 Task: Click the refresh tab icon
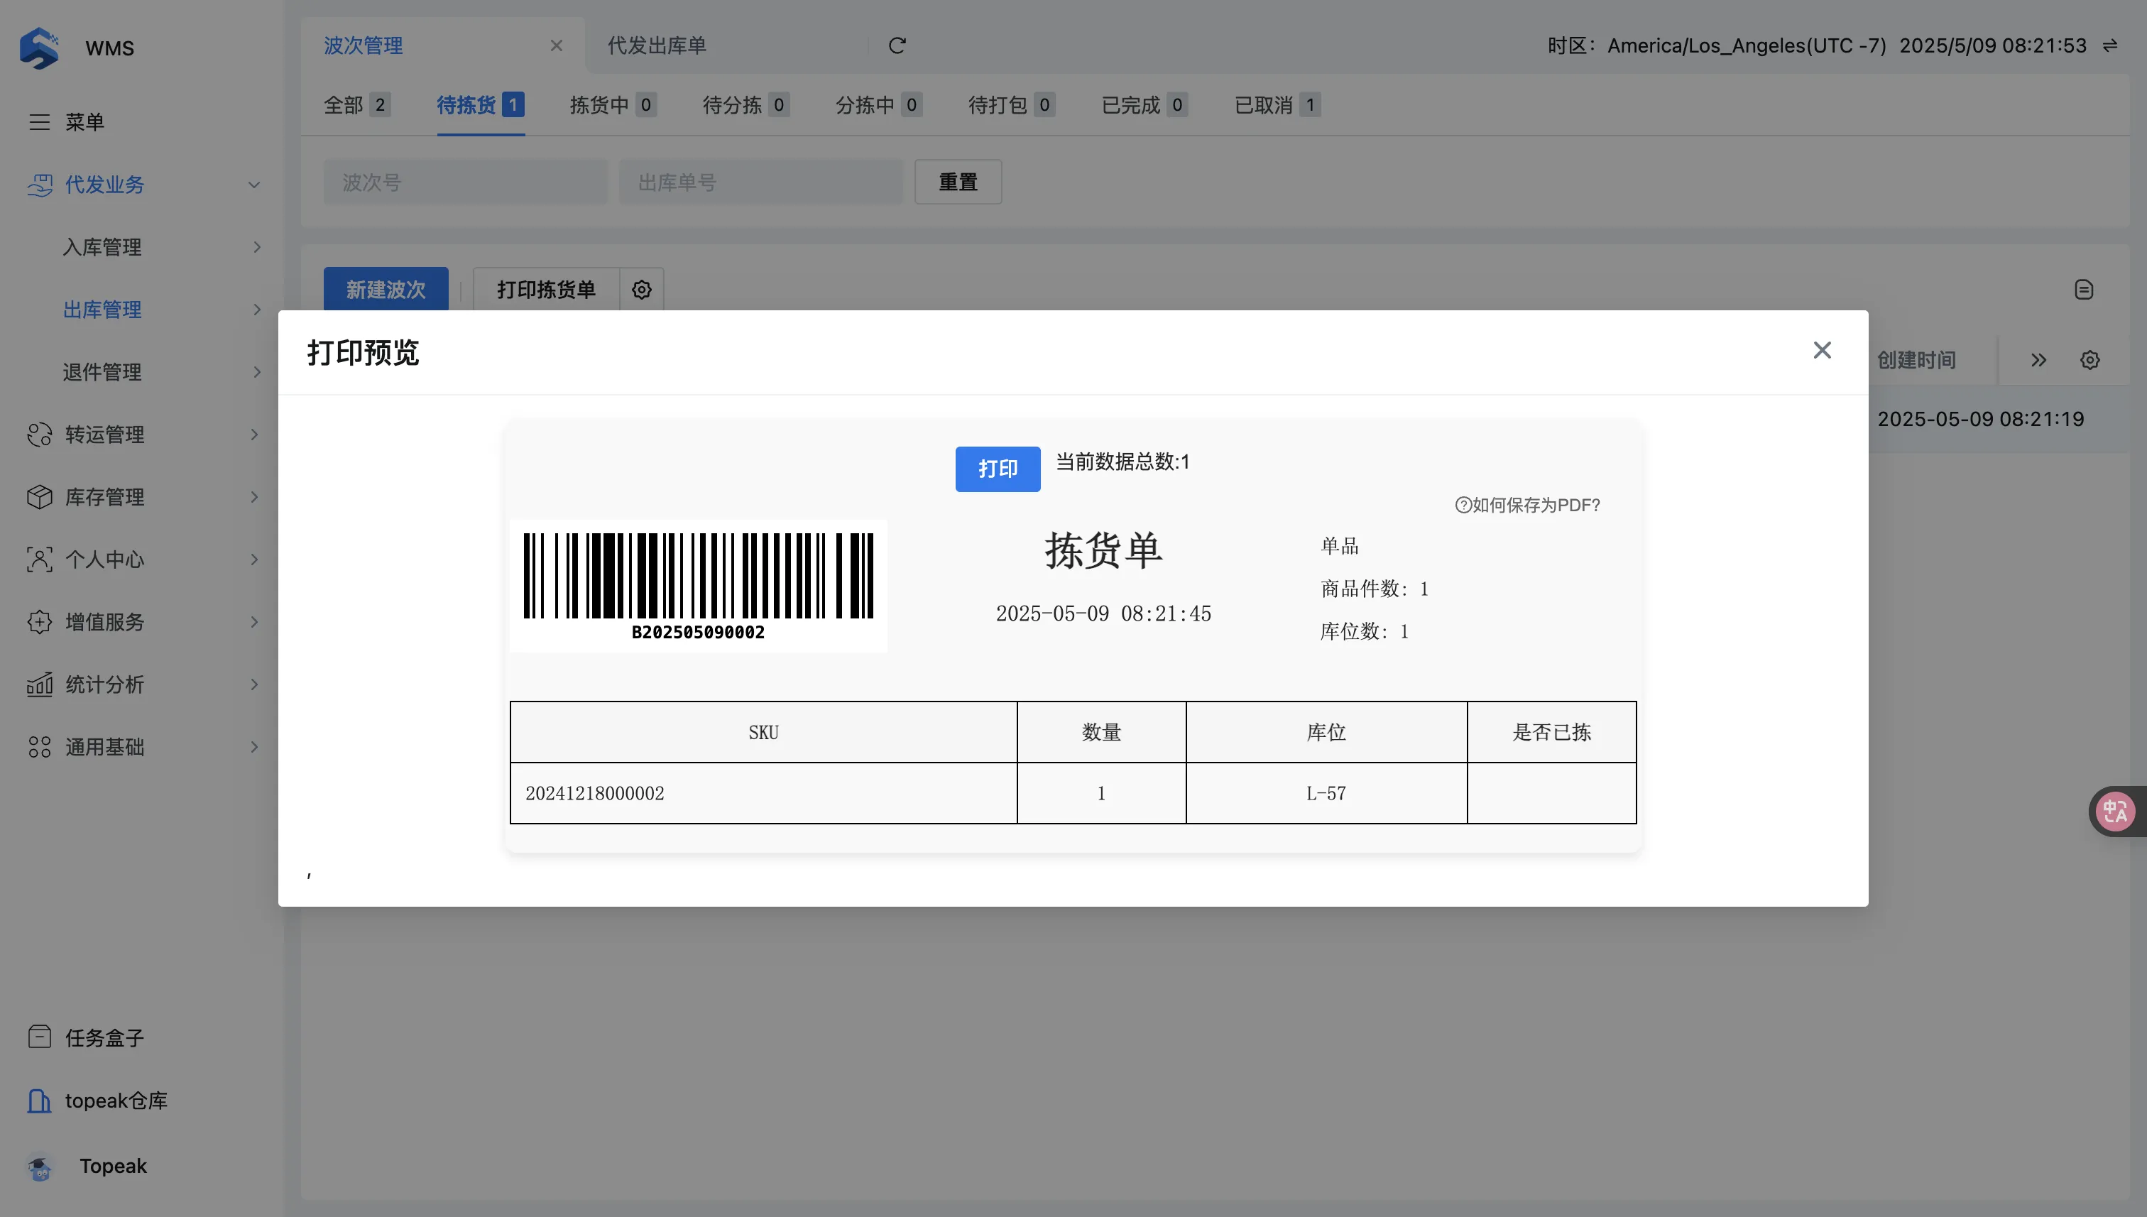pos(897,46)
